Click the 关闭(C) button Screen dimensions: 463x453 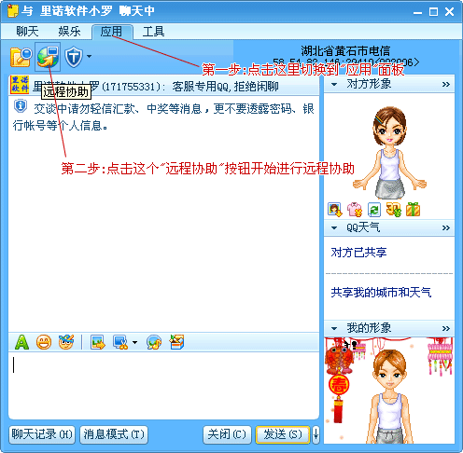coord(227,434)
